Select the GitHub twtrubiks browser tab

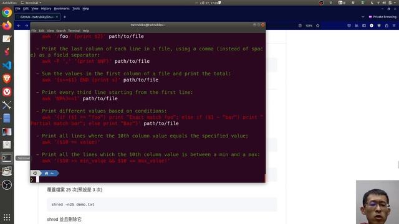coord(37,17)
